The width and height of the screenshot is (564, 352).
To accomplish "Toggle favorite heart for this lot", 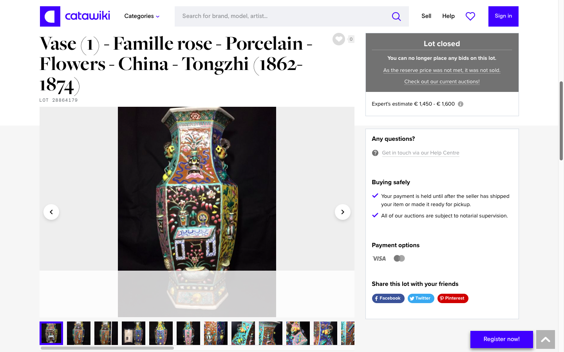I will coord(339,39).
